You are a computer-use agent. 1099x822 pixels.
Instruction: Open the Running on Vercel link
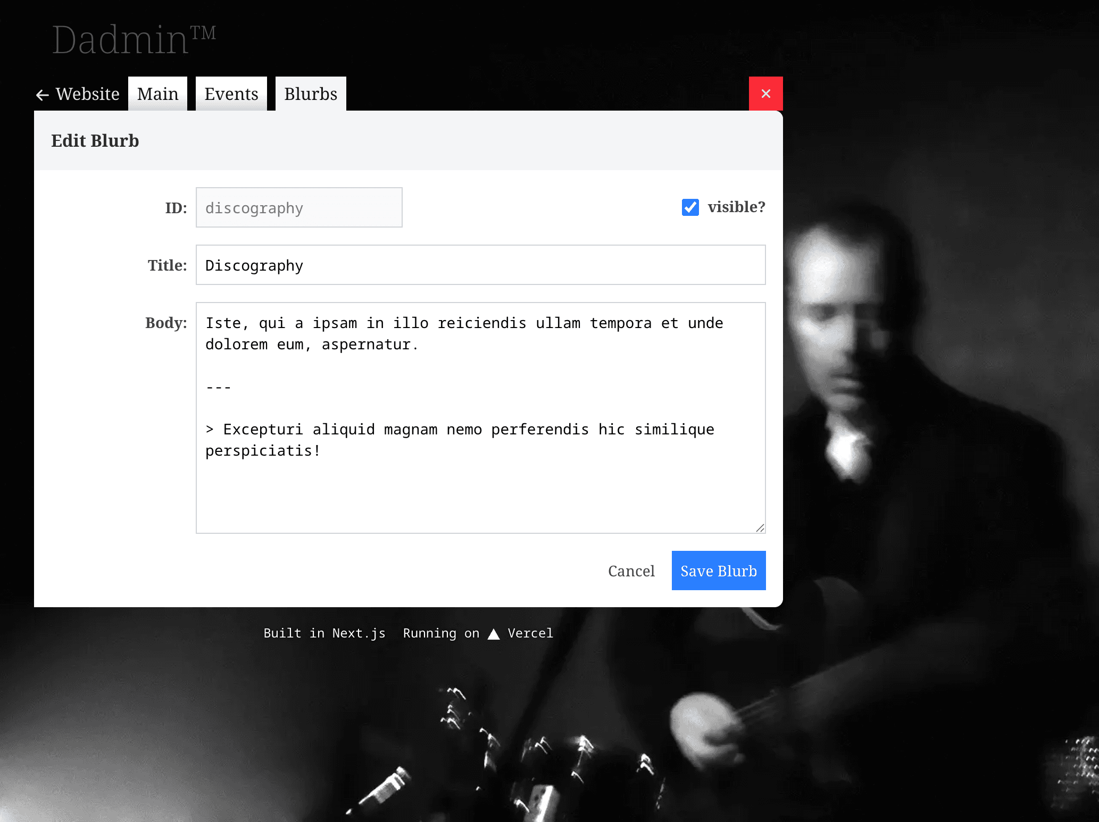point(478,633)
